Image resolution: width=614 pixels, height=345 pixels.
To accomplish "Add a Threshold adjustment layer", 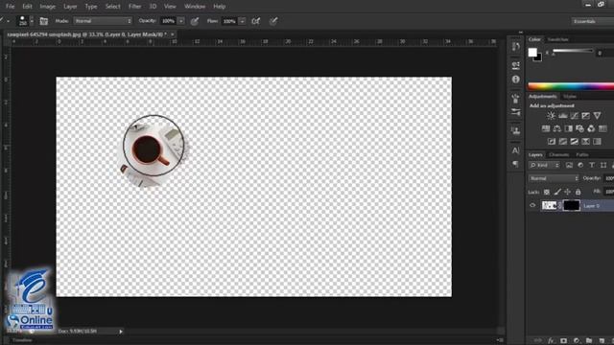I will pyautogui.click(x=574, y=141).
